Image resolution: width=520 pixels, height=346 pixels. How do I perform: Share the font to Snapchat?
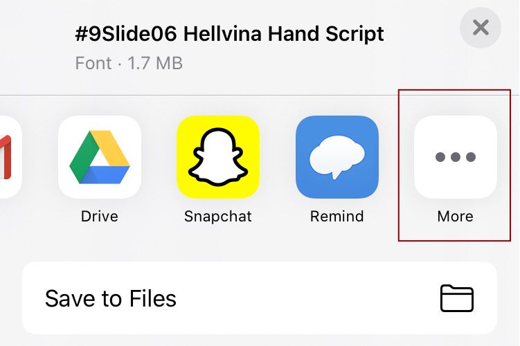[x=218, y=157]
